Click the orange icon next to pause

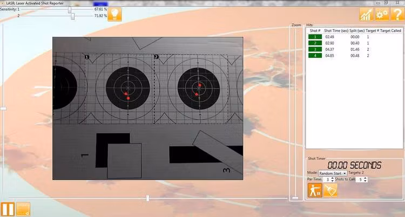23,209
